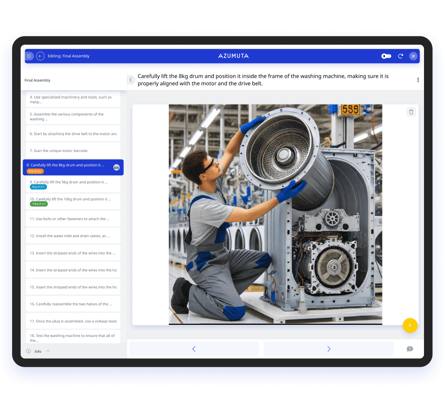This screenshot has height=404, width=445.
Task: Go to the next step with the arrow button
Action: click(328, 349)
